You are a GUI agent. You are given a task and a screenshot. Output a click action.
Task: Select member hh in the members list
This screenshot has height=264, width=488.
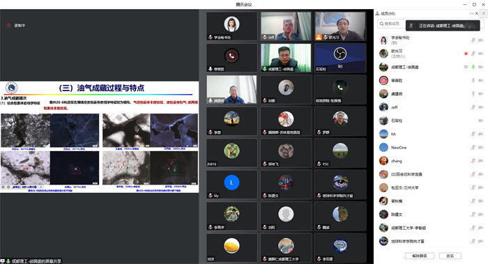(429, 134)
